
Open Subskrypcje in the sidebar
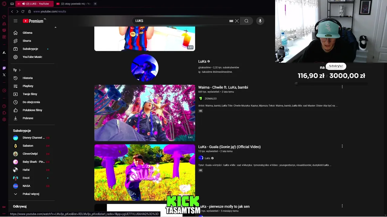[x=30, y=49]
